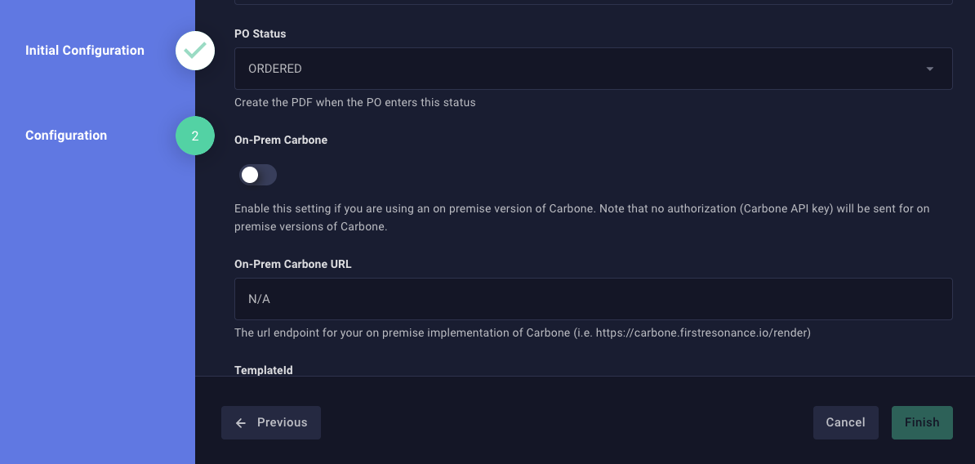Click the On-Prem Carbone heading label
Viewport: 975px width, 464px height.
(x=281, y=141)
